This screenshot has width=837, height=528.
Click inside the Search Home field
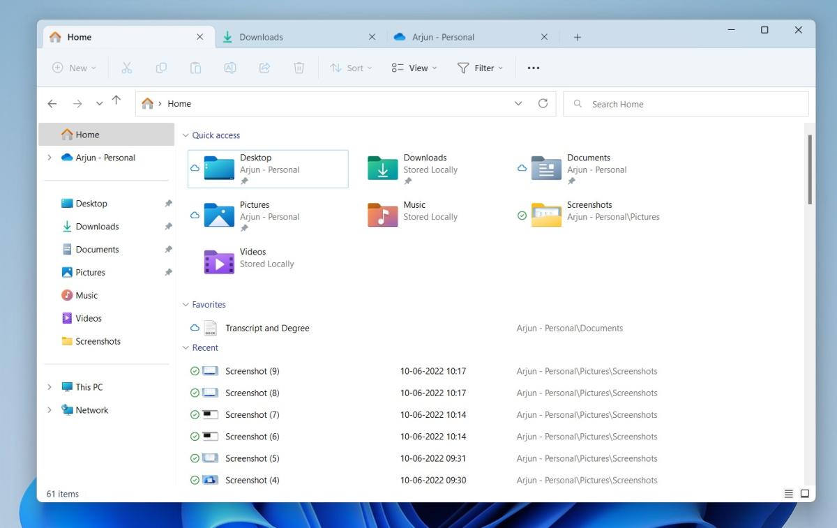(x=686, y=103)
